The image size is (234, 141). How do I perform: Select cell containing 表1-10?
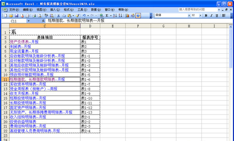point(90,98)
